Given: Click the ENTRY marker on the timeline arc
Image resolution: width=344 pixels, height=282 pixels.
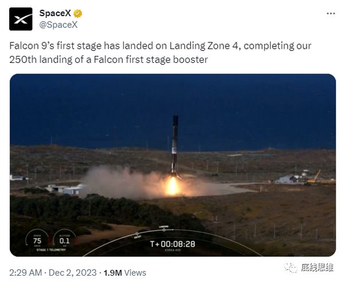Looking at the screenshot, I should (x=137, y=235).
